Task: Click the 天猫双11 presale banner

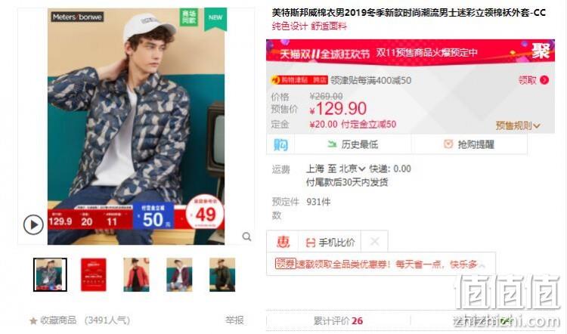Action: [x=411, y=52]
